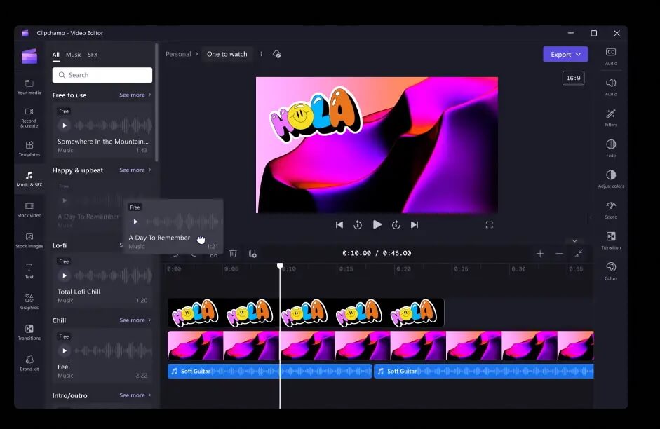The height and width of the screenshot is (429, 660).
Task: Open the Brand kit sidebar section
Action: [x=29, y=363]
